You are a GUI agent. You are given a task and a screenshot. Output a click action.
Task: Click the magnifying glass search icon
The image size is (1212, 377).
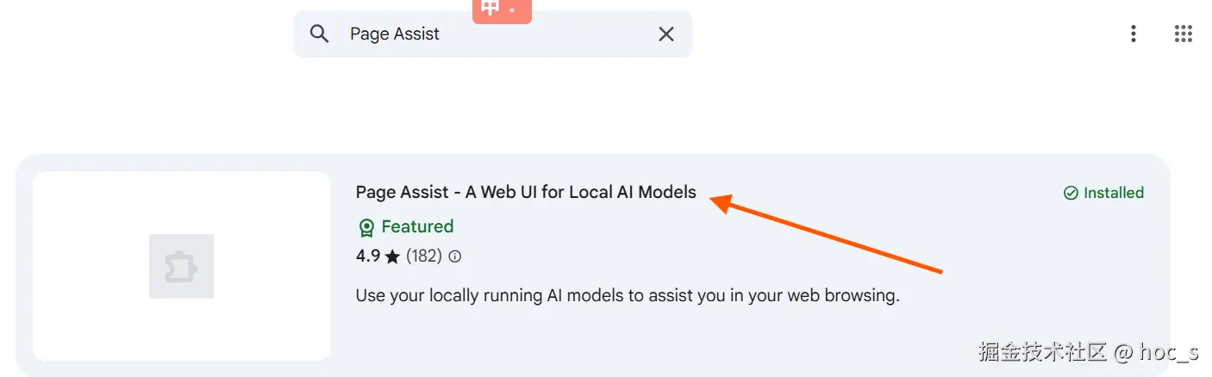pyautogui.click(x=320, y=34)
